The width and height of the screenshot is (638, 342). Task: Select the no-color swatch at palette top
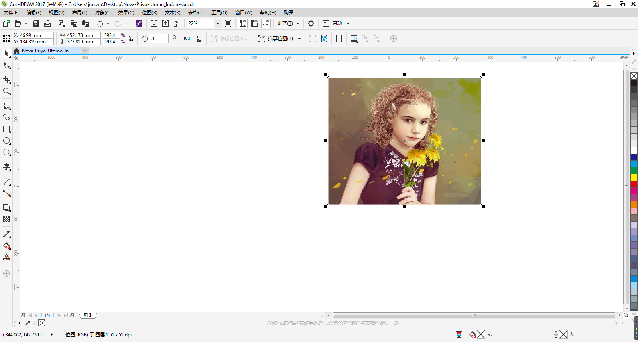point(634,76)
